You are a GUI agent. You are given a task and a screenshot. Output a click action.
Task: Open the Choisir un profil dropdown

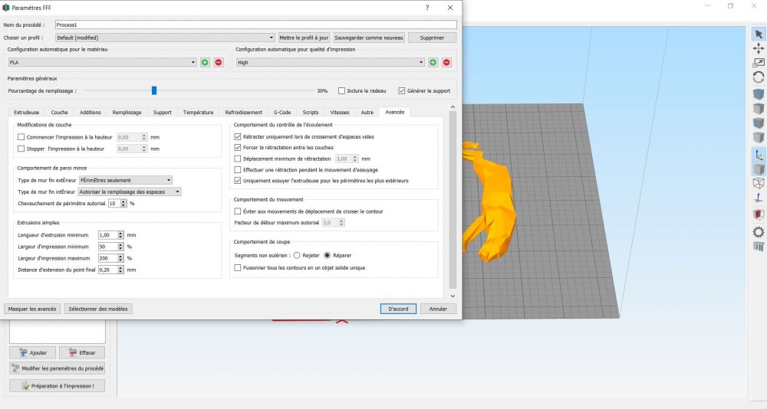165,38
